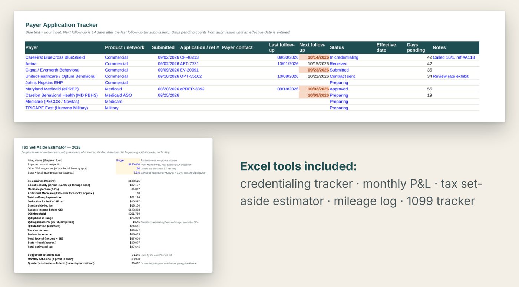Screen dimensions: 519x287
Task: Click the Application / ref # header
Action: (199, 47)
